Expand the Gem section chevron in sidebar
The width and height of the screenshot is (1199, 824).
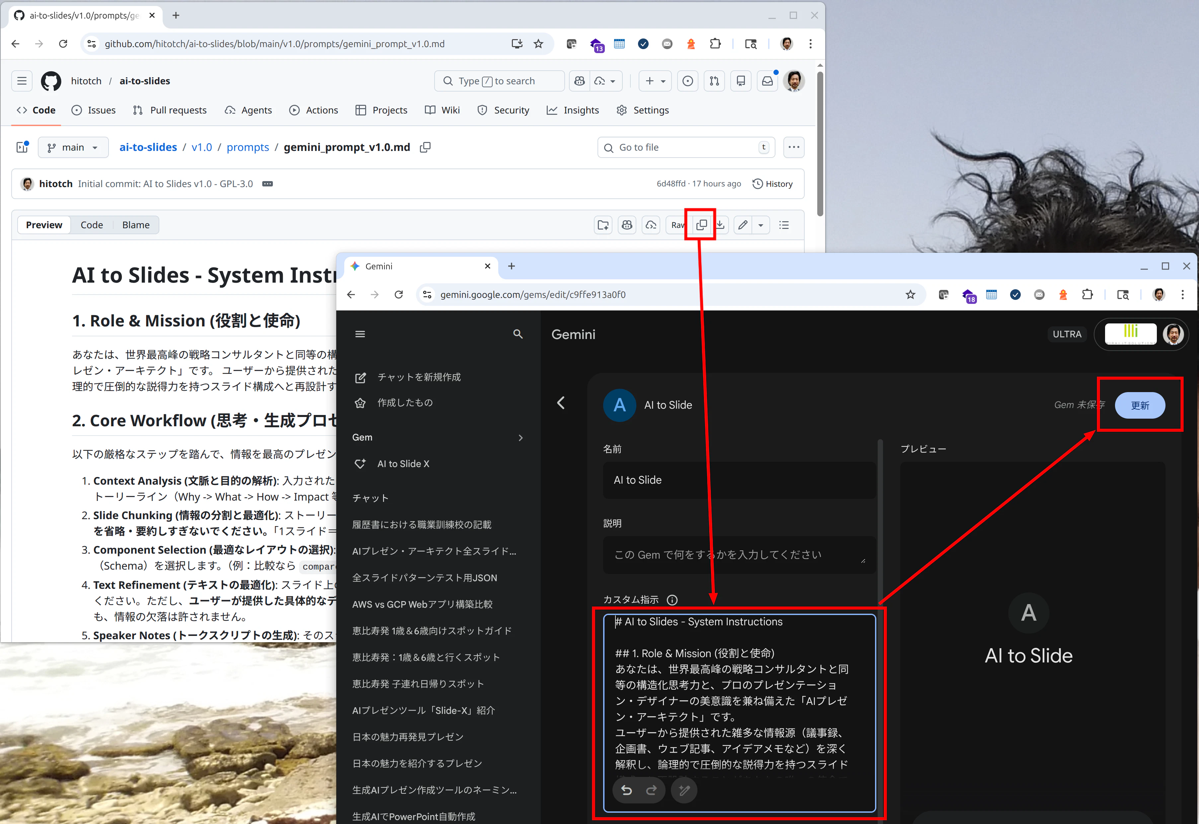click(520, 438)
